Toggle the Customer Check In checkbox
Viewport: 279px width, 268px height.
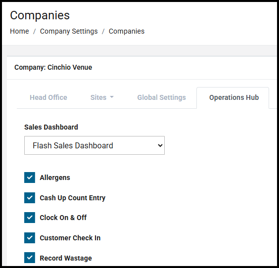(30, 238)
